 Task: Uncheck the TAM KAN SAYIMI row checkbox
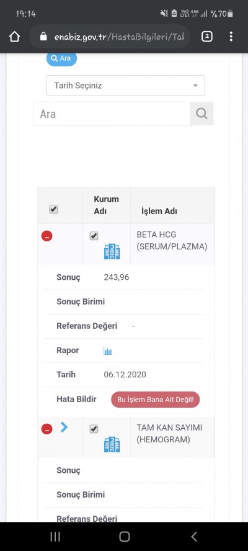94,429
